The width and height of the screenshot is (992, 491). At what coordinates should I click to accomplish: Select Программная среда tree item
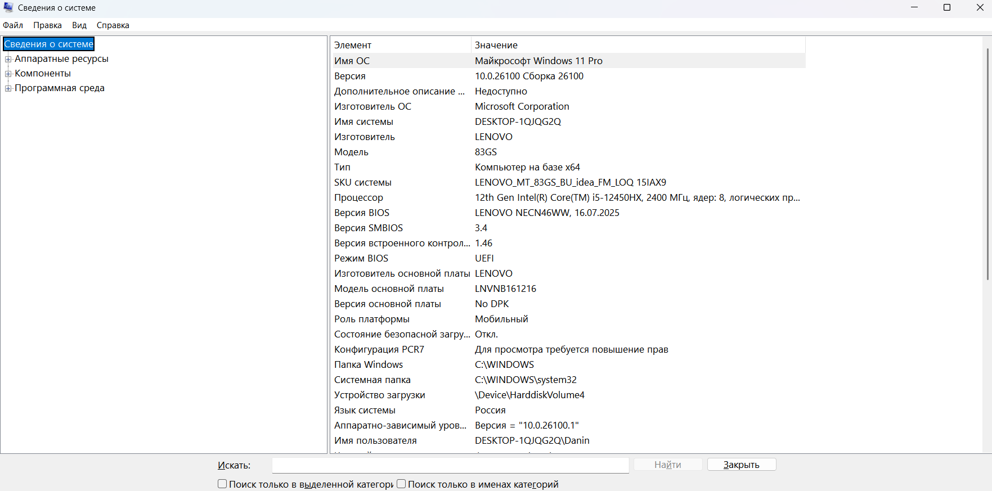click(60, 88)
